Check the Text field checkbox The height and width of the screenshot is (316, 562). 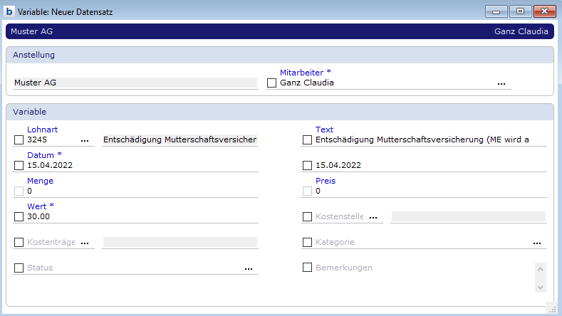[x=307, y=140]
